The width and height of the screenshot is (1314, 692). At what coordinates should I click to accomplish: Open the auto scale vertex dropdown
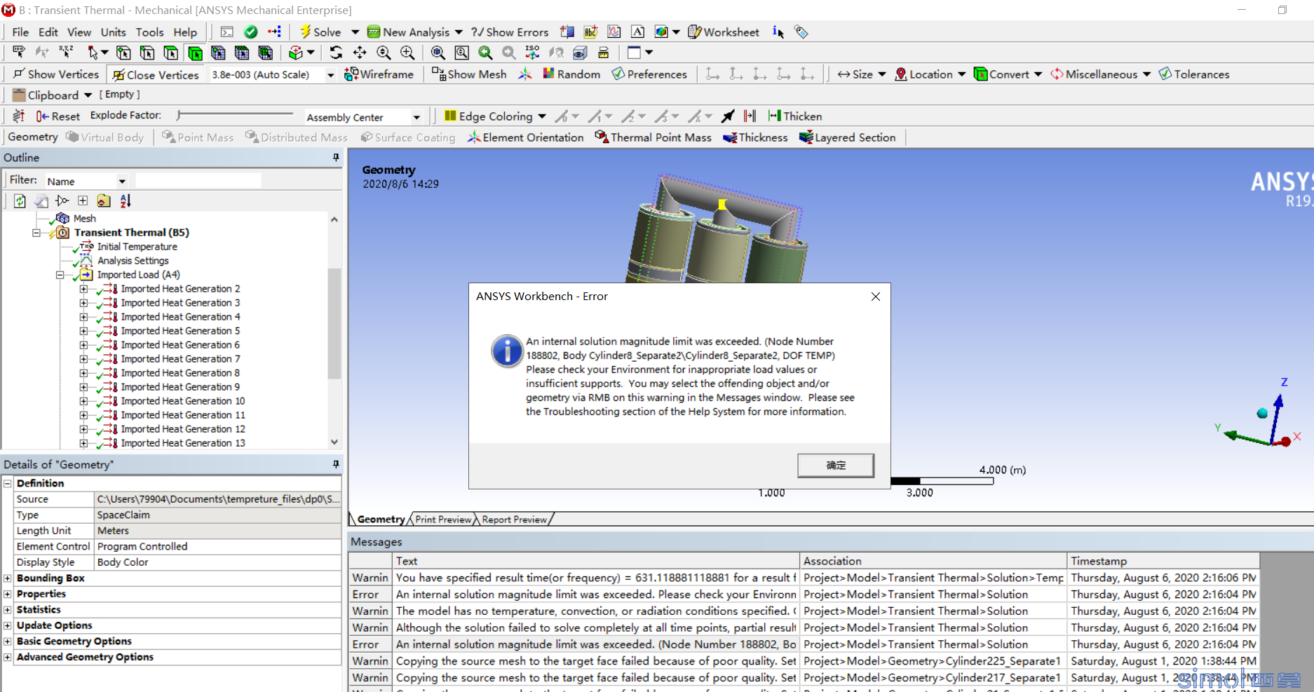coord(330,74)
